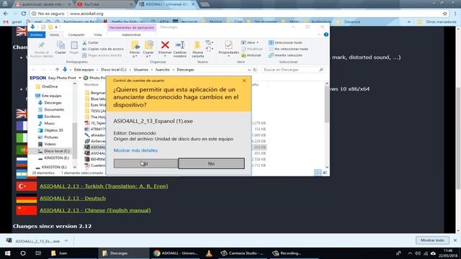Click the Cambiar nombre rename icon
The height and width of the screenshot is (259, 461).
pyautogui.click(x=179, y=45)
